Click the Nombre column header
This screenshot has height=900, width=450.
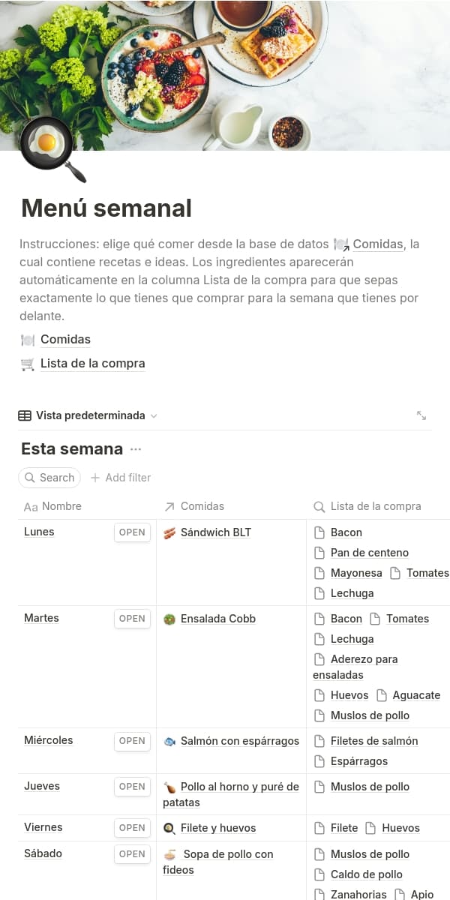(61, 506)
